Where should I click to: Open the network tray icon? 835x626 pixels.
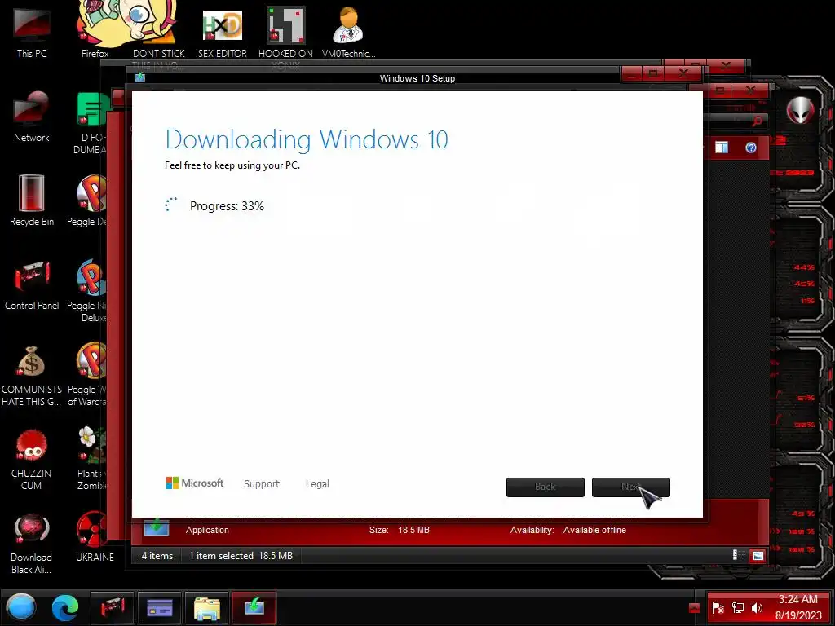click(x=737, y=608)
